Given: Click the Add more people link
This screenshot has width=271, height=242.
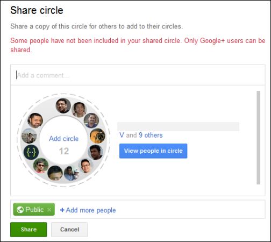Looking at the screenshot, I should (91, 210).
